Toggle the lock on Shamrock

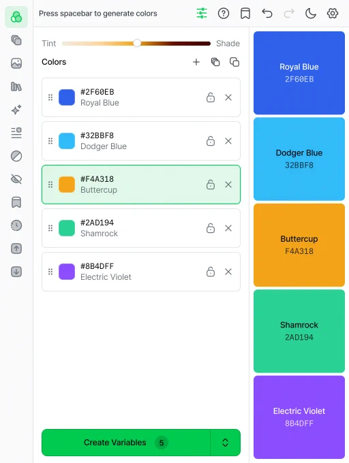click(x=211, y=228)
